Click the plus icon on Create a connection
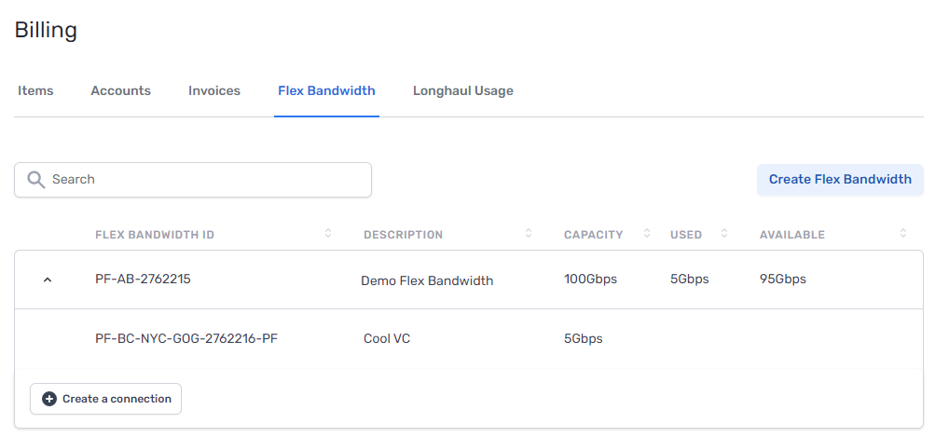Image resolution: width=935 pixels, height=437 pixels. coord(49,399)
